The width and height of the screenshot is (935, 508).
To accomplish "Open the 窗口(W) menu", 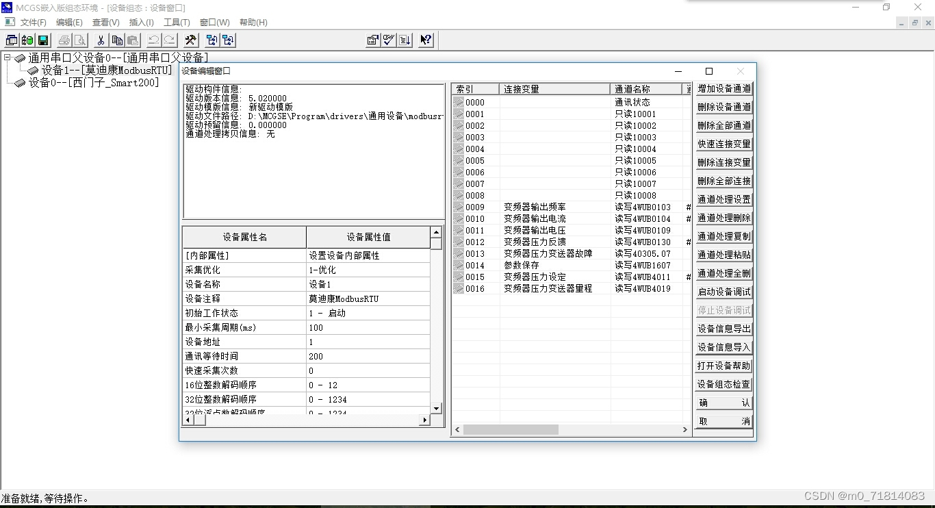I will [x=215, y=23].
